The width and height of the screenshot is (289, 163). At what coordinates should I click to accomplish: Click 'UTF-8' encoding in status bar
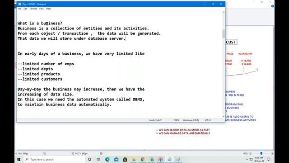tap(208, 120)
